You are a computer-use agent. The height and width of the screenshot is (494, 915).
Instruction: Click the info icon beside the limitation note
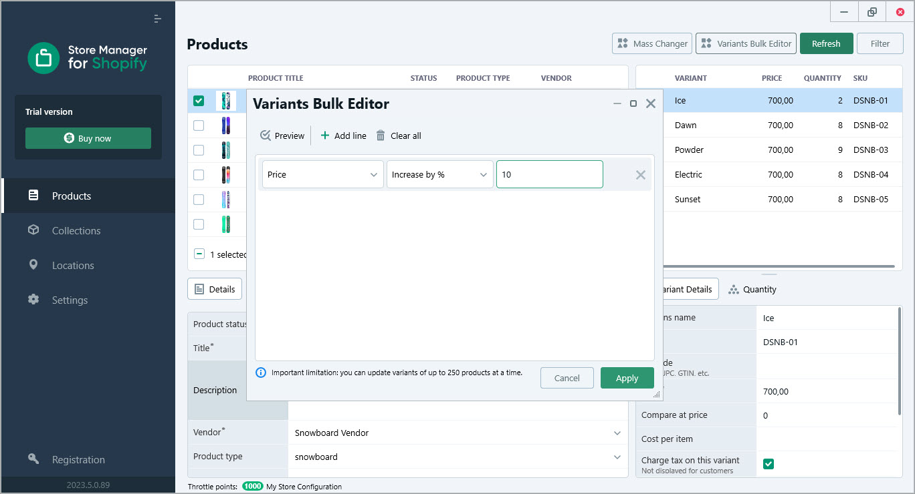point(261,373)
